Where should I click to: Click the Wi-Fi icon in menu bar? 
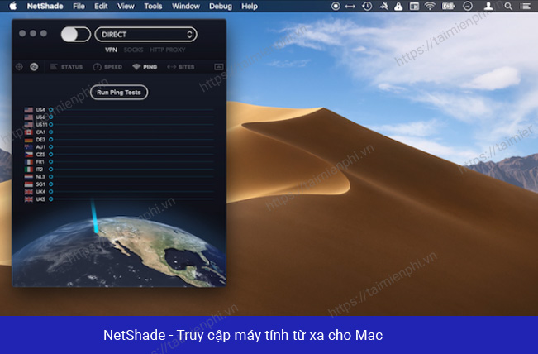click(429, 6)
